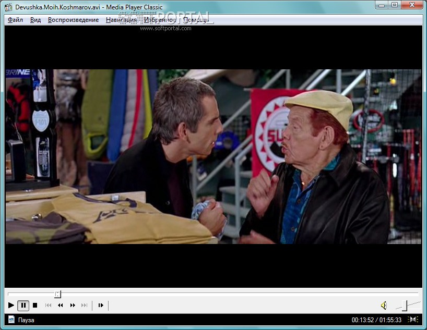
Task: Increase playback speed with fast-forward icon
Action: [73, 305]
